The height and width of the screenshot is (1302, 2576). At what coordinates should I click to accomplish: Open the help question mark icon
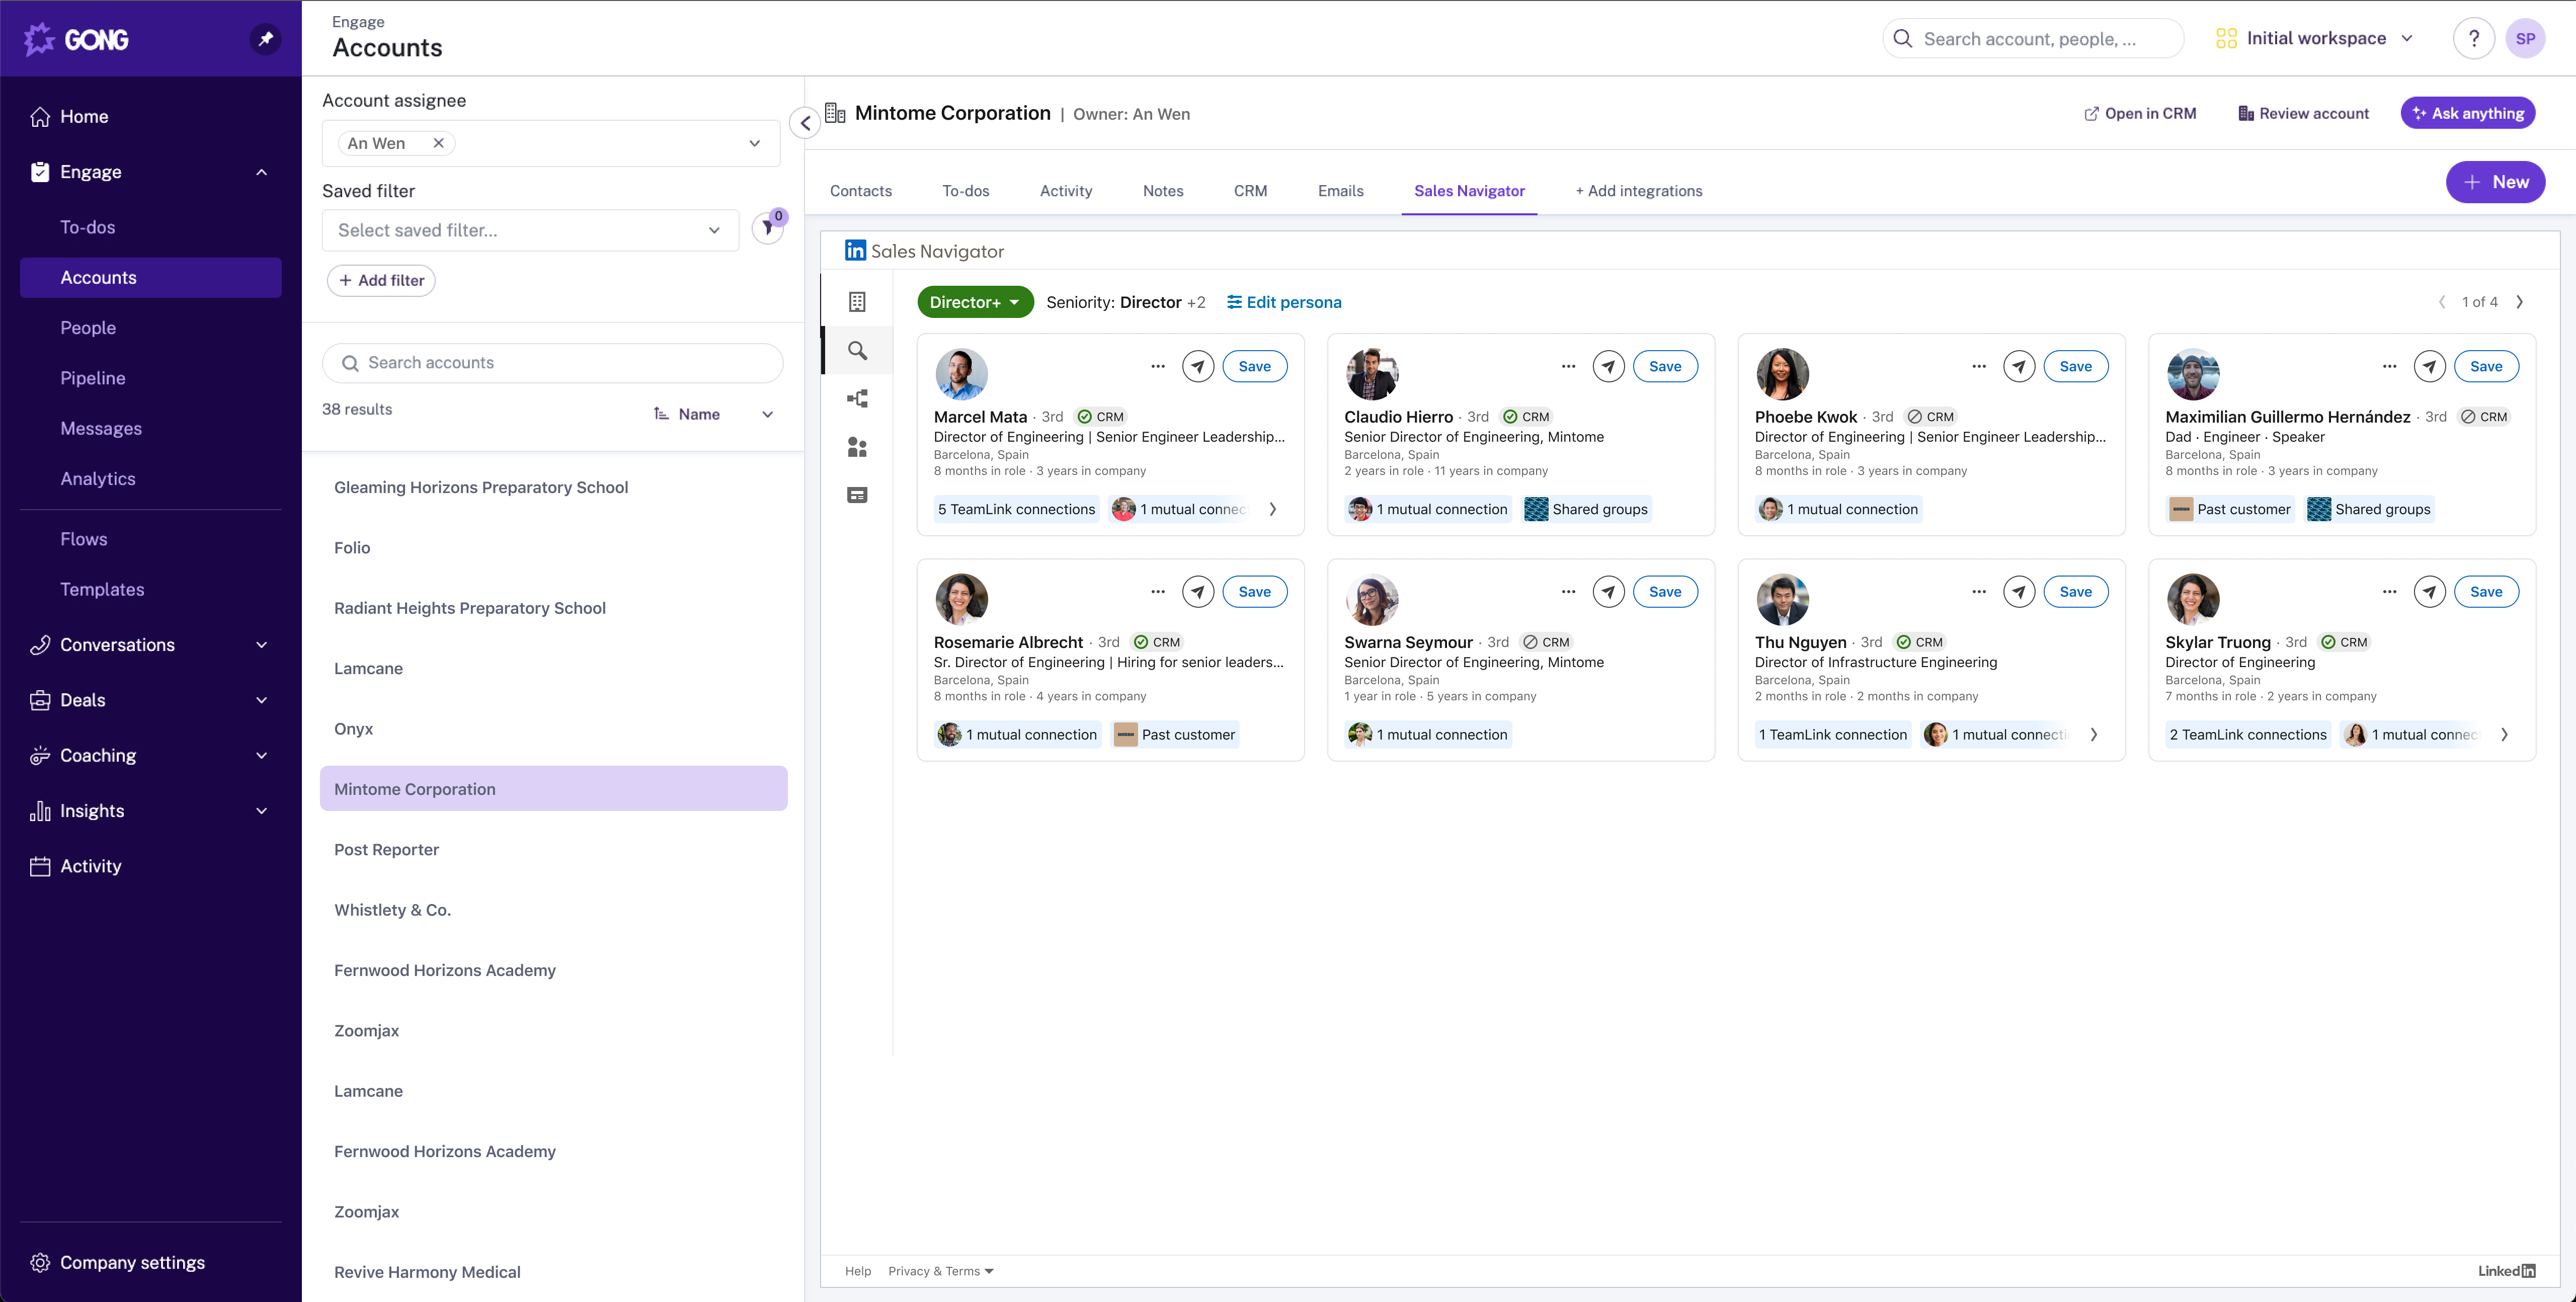[2473, 39]
